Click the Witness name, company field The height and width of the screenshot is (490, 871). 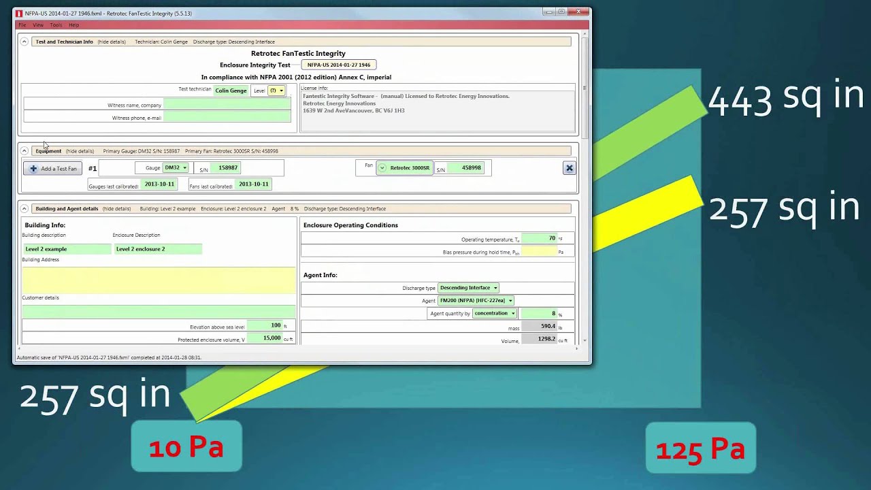tap(227, 104)
